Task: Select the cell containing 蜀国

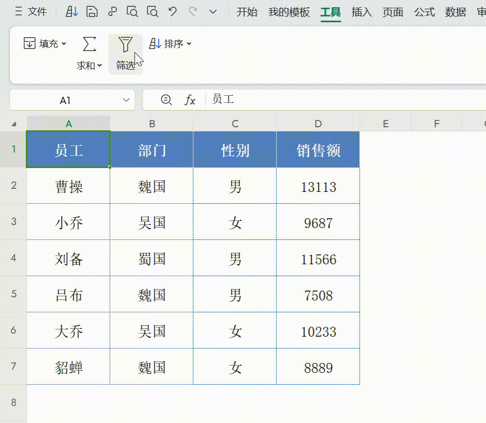Action: [x=152, y=258]
